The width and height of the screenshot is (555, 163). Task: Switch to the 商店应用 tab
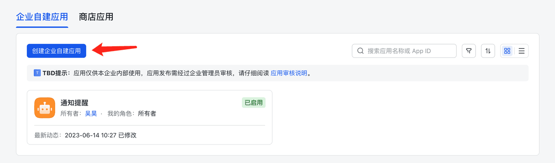96,17
